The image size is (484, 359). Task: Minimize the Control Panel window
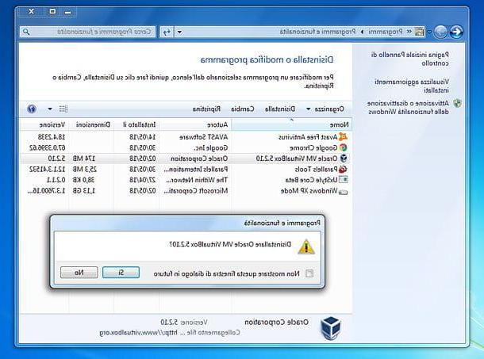[x=68, y=12]
